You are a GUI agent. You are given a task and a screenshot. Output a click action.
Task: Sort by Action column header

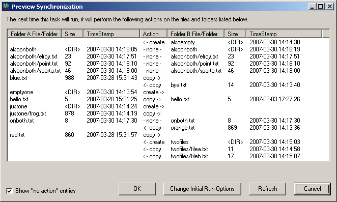point(153,34)
